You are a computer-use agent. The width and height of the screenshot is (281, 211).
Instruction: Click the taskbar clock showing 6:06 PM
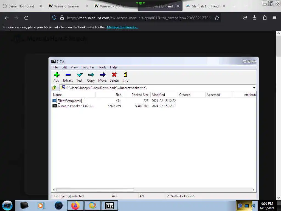tap(267, 204)
